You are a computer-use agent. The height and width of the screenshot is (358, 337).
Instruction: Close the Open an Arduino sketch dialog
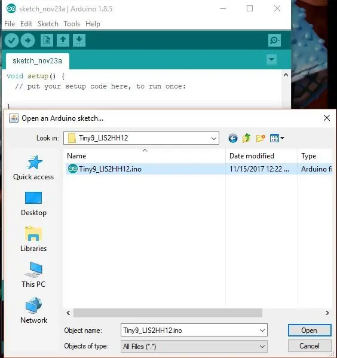click(327, 118)
